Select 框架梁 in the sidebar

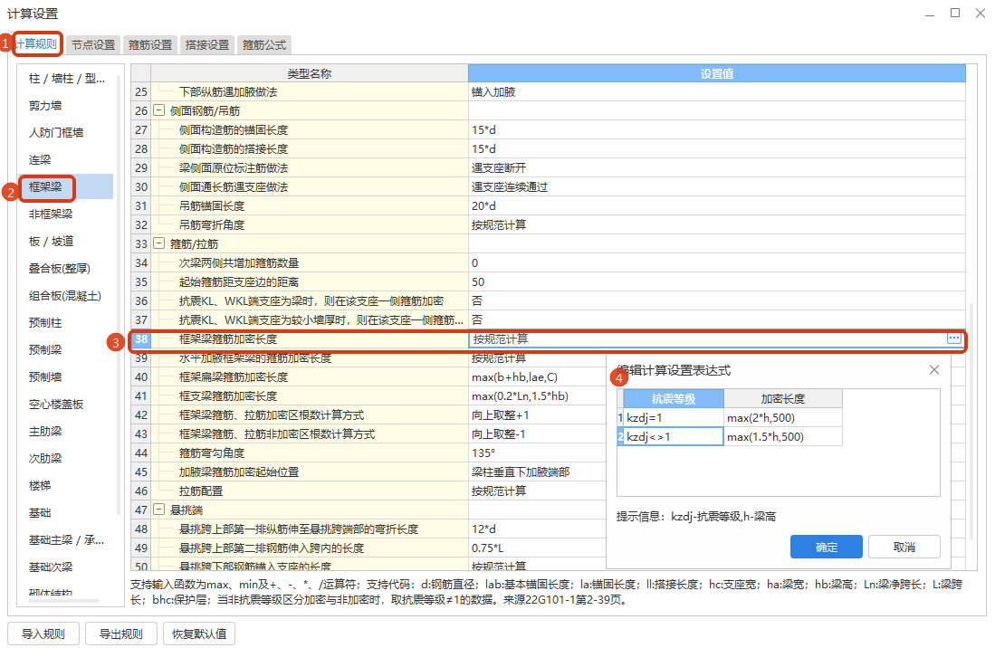click(66, 187)
